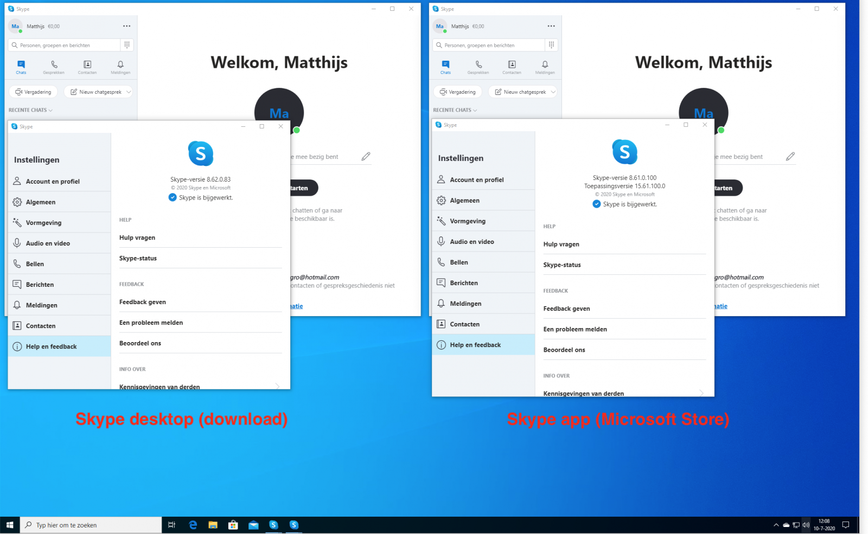Open the three-dots More menu in left Skype window
The image size is (868, 534).
point(126,26)
